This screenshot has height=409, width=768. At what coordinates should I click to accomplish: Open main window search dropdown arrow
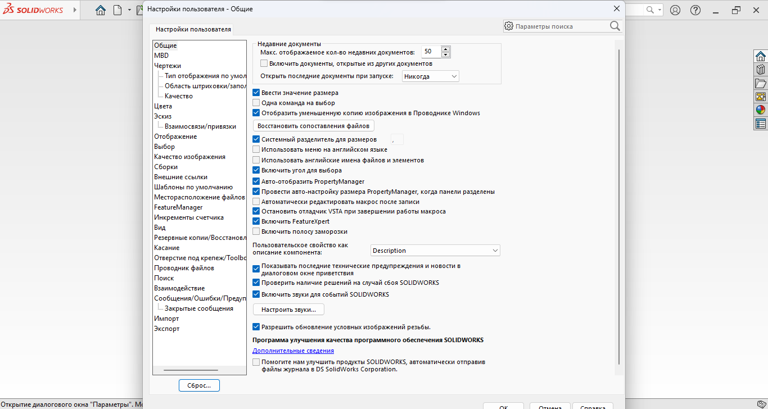659,10
